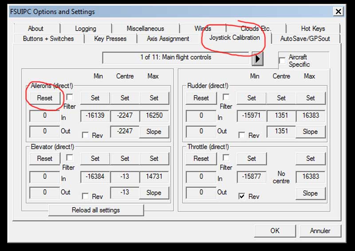Screen dimensions: 355x251
Task: Set the Rudder Max value
Action: coord(311,98)
